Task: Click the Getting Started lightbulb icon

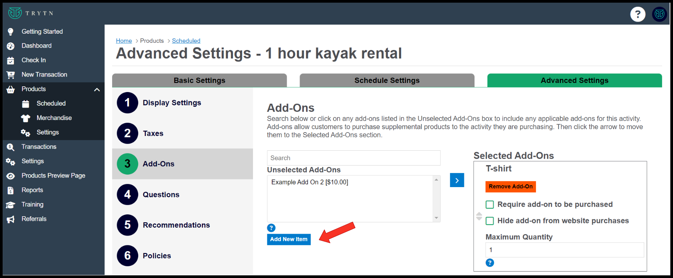Action: coord(11,31)
